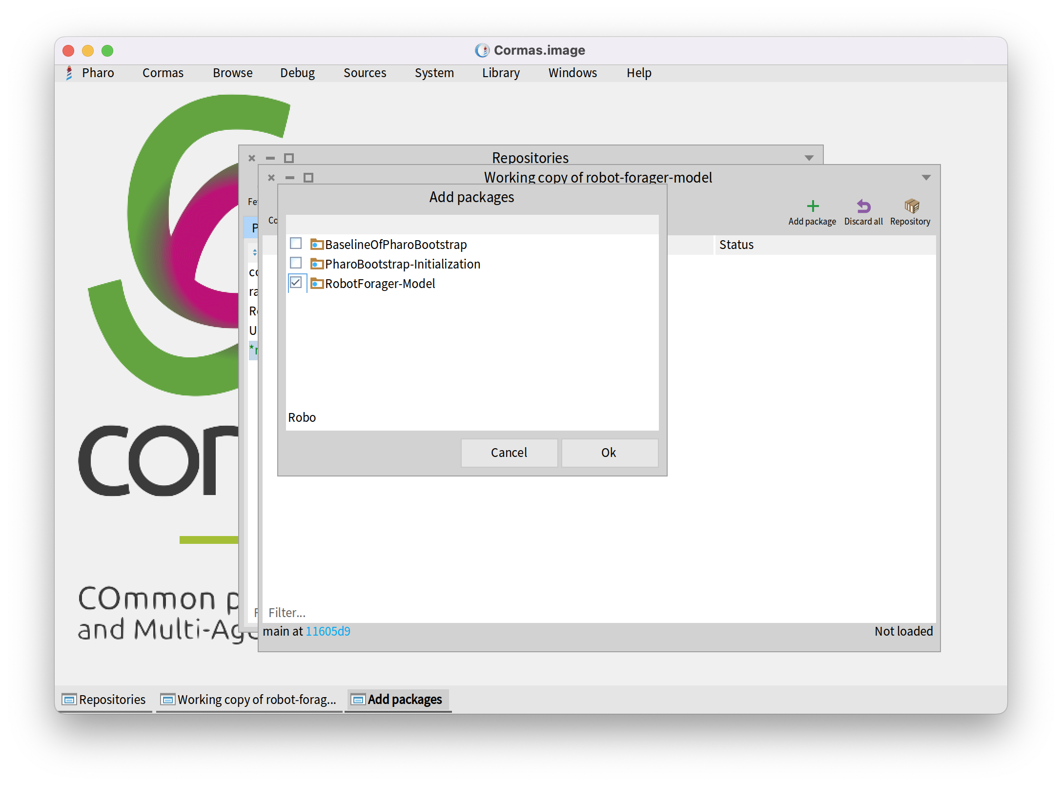
Task: Check the BaselineOfPharoBootstrap checkbox
Action: pyautogui.click(x=296, y=243)
